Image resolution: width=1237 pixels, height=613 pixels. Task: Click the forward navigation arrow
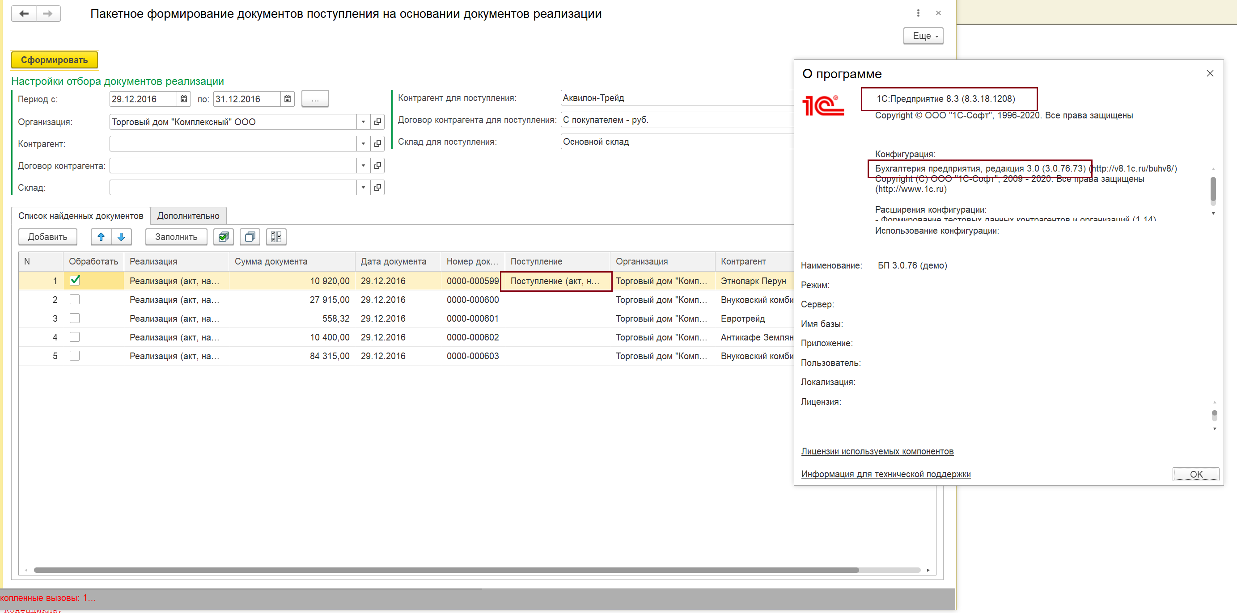pos(48,13)
